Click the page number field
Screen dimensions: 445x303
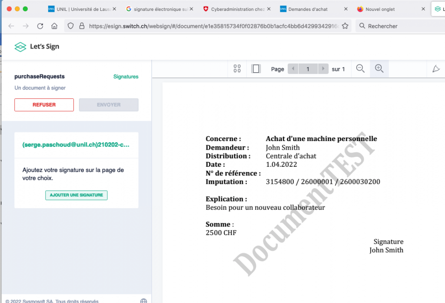click(308, 69)
